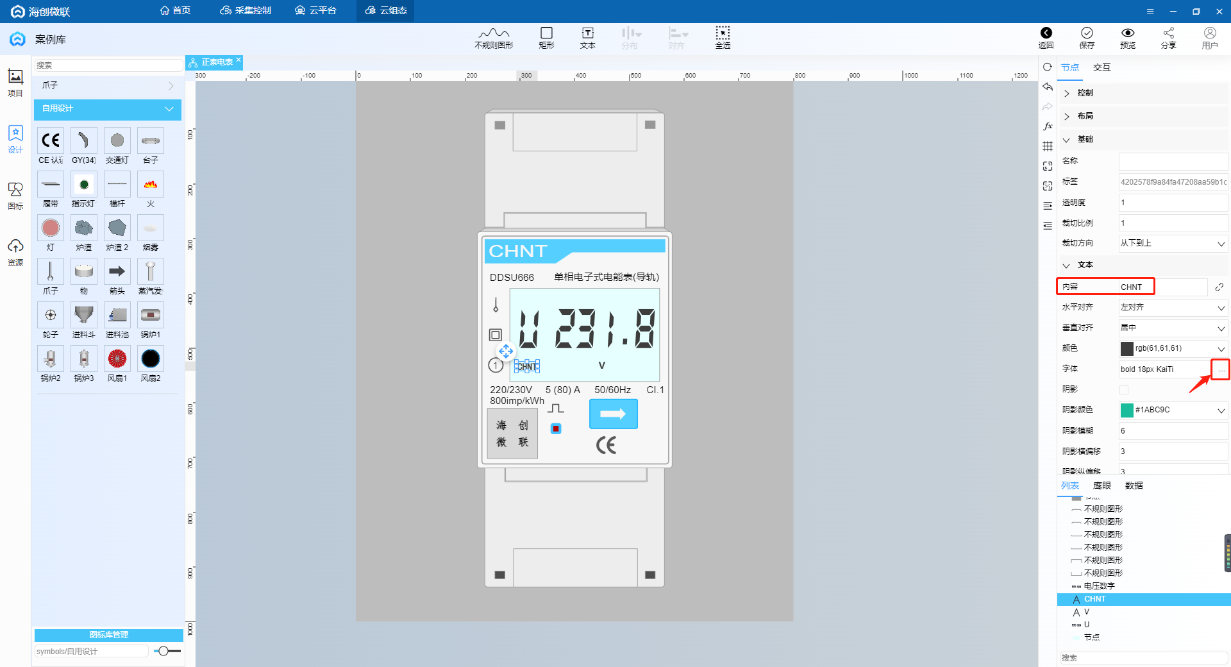Toggle the 阴影 shadow checkbox

point(1124,389)
